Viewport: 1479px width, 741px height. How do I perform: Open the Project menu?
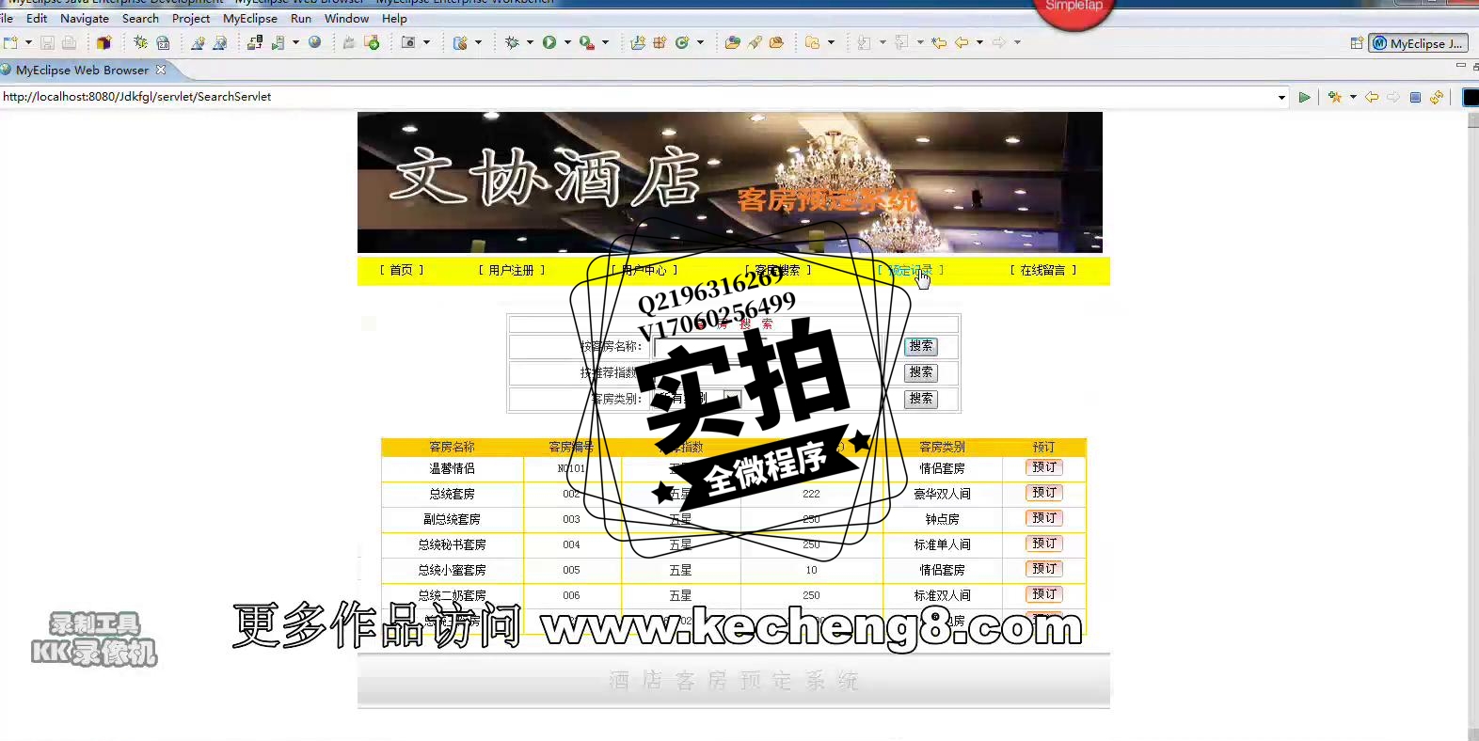pos(191,18)
